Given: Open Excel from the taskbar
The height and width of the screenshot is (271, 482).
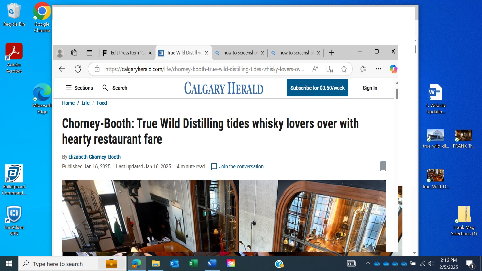Looking at the screenshot, I should coord(193,263).
